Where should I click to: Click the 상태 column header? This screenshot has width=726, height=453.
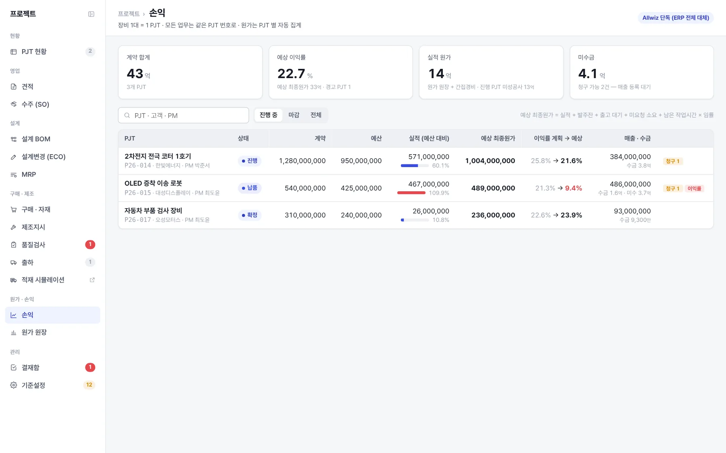(243, 139)
